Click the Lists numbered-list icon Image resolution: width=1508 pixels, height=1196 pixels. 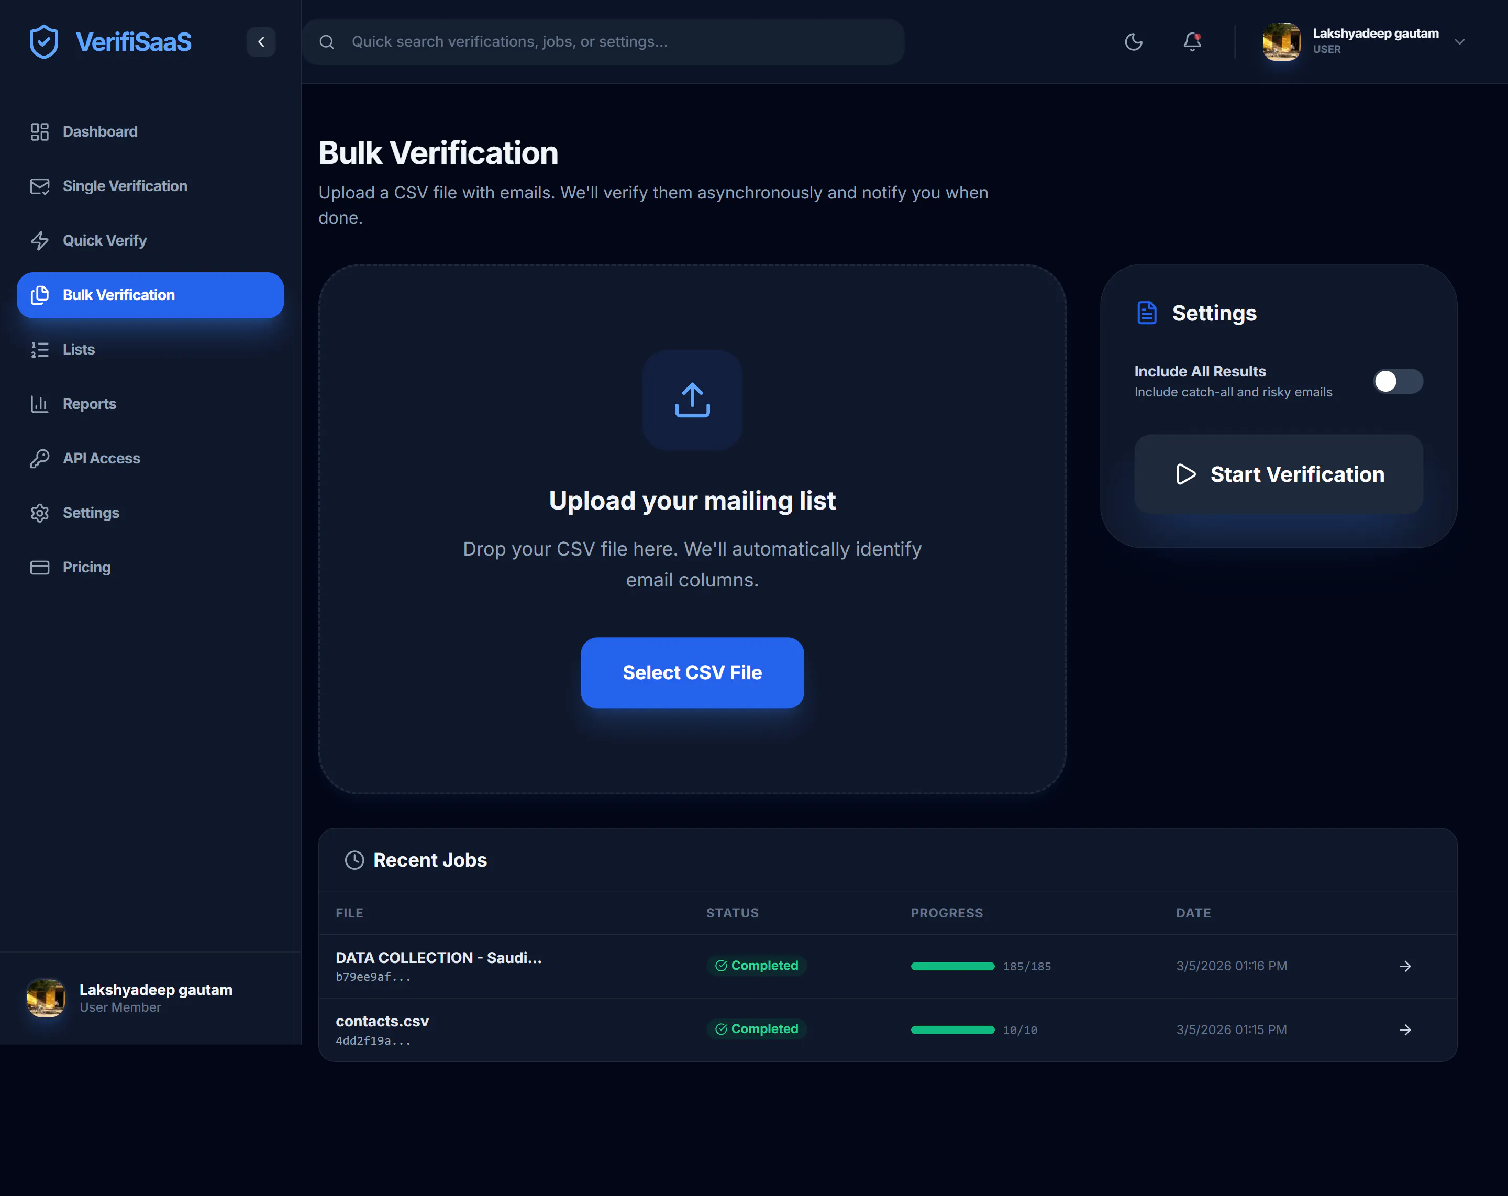(x=40, y=350)
